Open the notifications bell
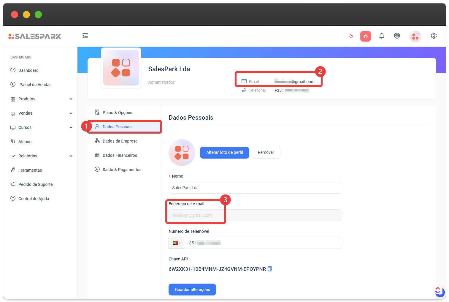Screen dimensions: 449x302 (x=382, y=36)
